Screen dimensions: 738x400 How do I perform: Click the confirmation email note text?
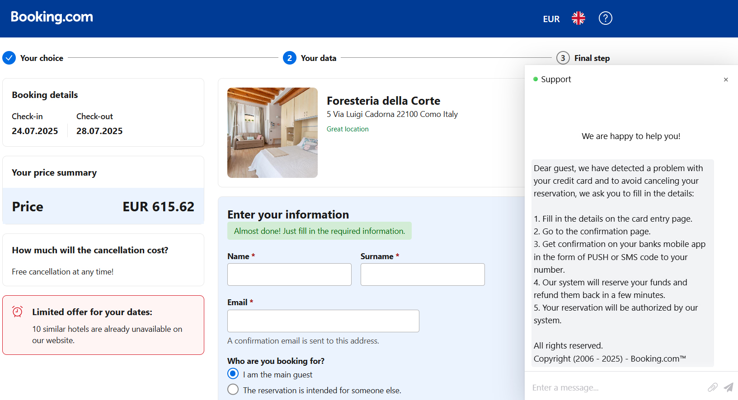303,341
